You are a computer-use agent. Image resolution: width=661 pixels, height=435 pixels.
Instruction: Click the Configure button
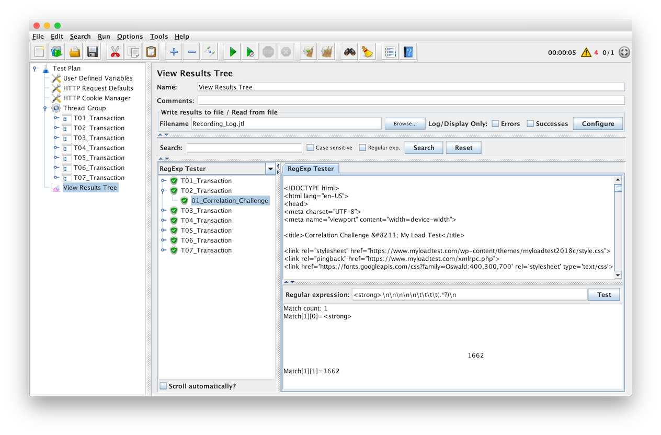[598, 124]
